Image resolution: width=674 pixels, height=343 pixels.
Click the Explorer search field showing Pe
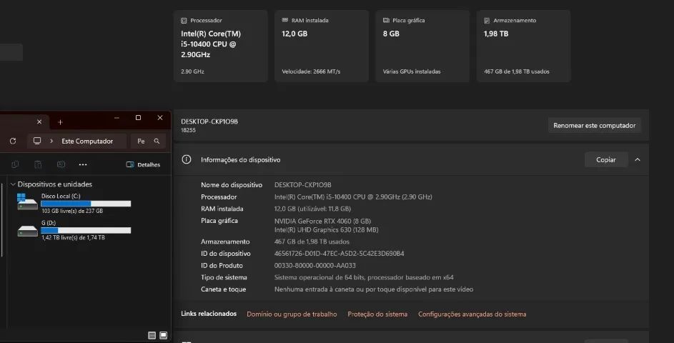pyautogui.click(x=148, y=141)
